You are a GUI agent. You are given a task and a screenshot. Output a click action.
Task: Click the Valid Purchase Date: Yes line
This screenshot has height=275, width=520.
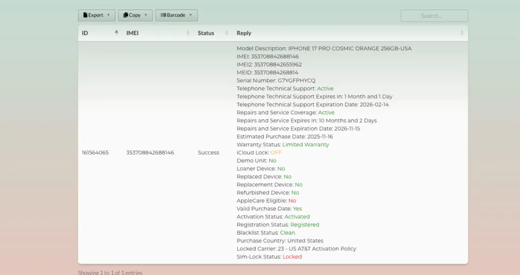(269, 208)
